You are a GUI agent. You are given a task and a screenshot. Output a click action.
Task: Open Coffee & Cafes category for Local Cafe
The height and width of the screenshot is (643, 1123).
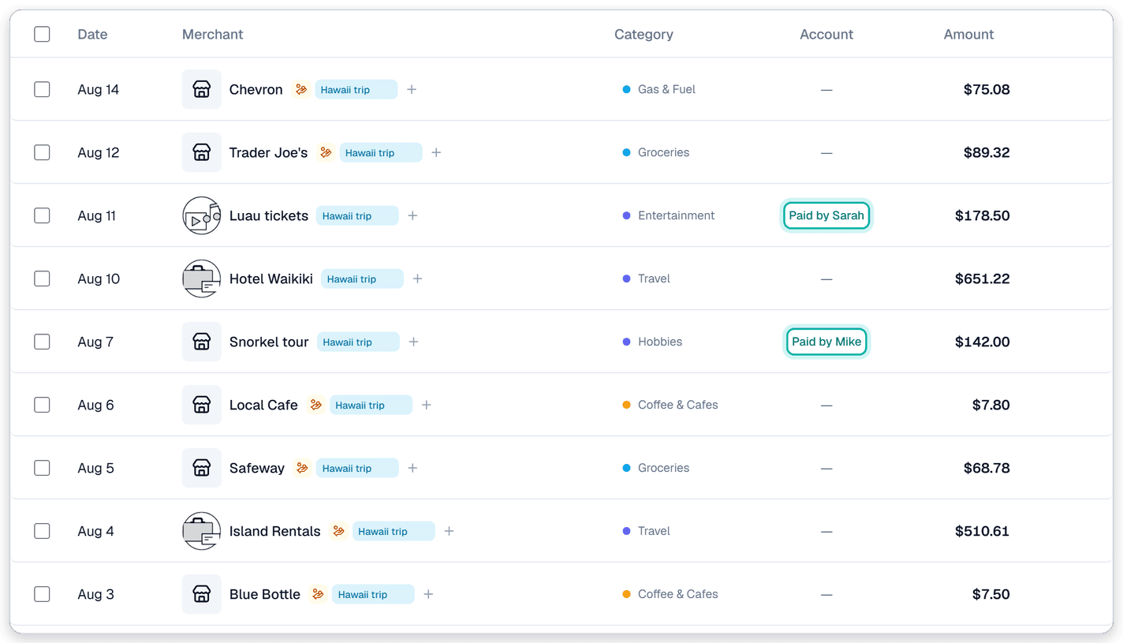coord(670,405)
